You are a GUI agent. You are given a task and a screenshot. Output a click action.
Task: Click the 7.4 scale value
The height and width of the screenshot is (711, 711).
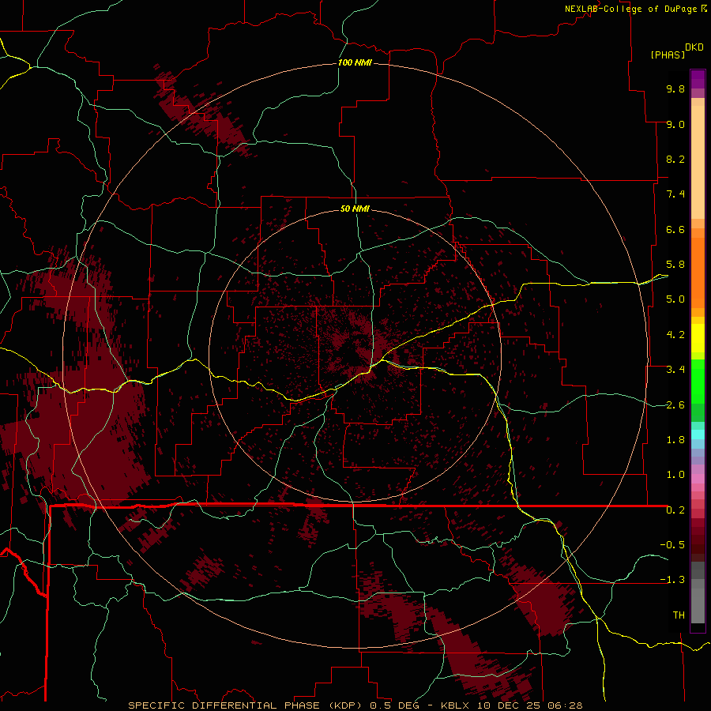pos(675,194)
